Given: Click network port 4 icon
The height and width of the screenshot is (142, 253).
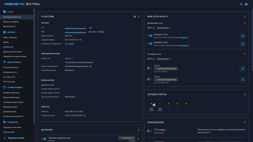Looking at the screenshot, I should [x=186, y=104].
